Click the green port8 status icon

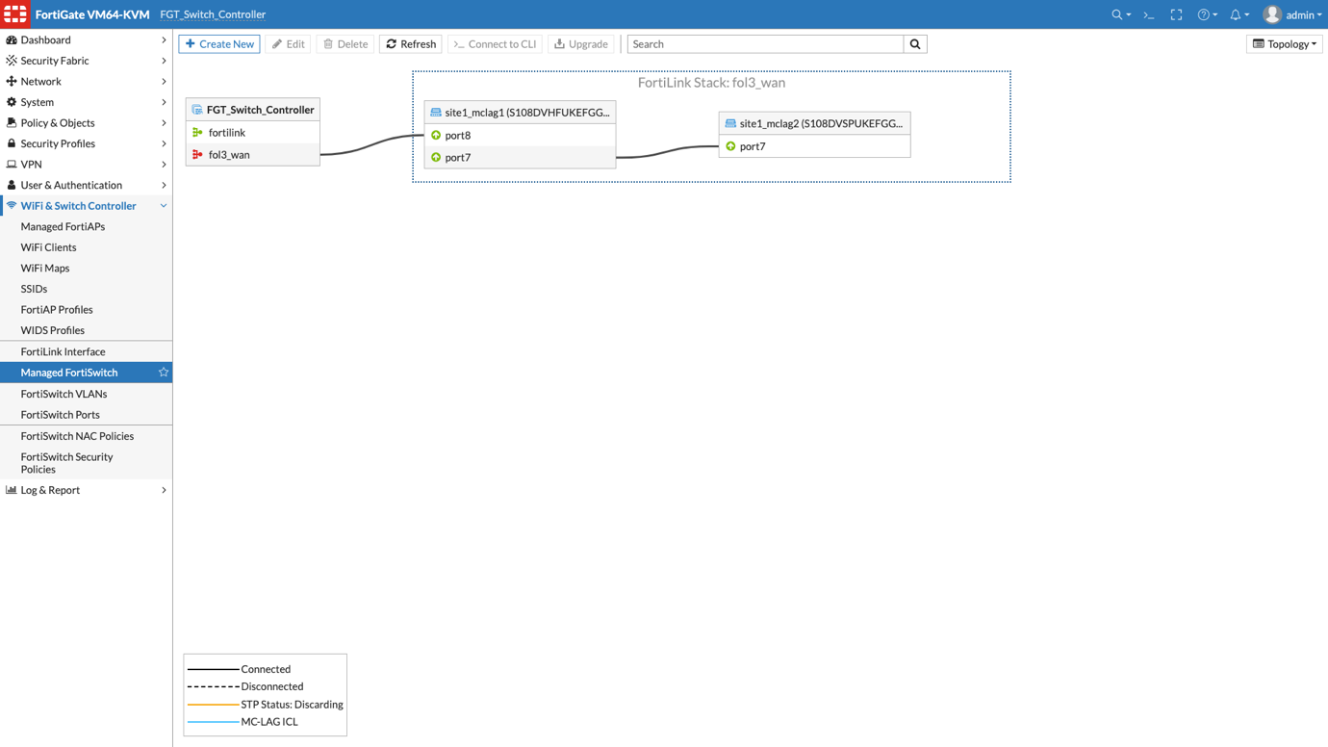pyautogui.click(x=438, y=135)
